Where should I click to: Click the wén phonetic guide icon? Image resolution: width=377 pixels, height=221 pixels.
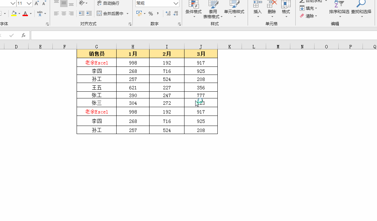[x=40, y=13]
